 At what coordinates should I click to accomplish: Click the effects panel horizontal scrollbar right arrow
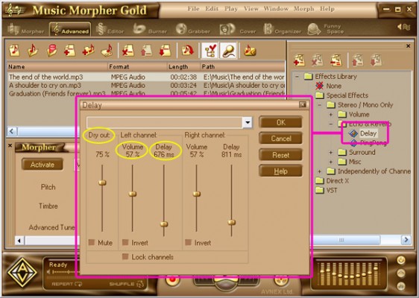[x=406, y=240]
